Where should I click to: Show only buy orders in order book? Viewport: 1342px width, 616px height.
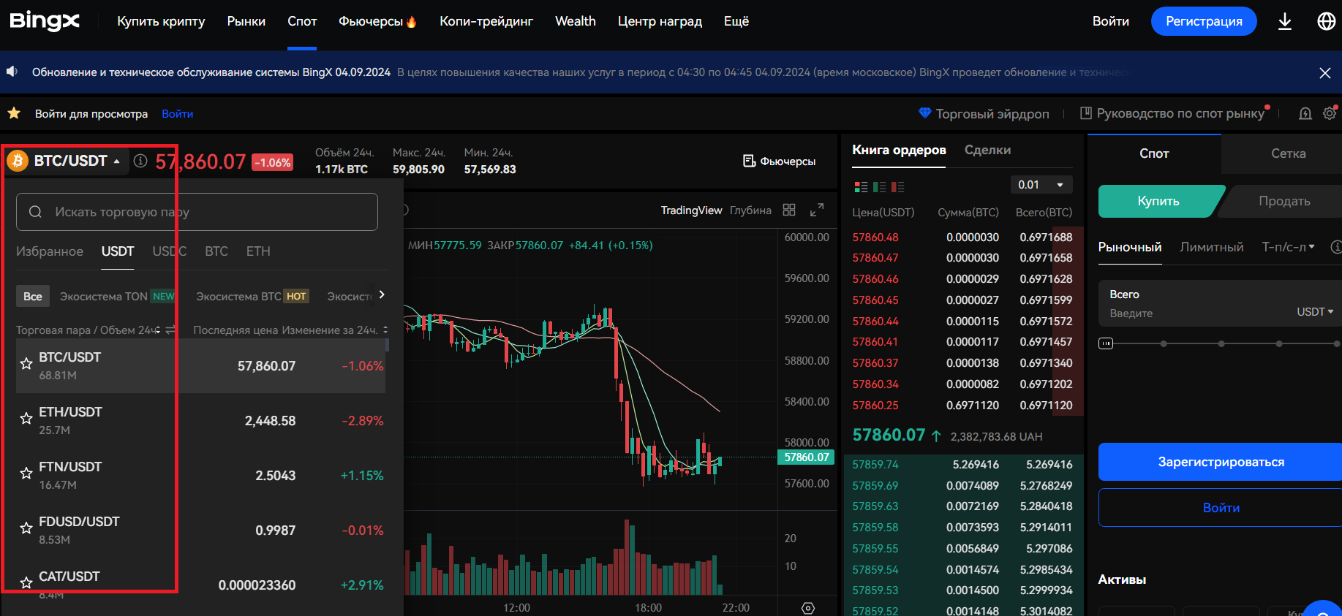coord(879,187)
